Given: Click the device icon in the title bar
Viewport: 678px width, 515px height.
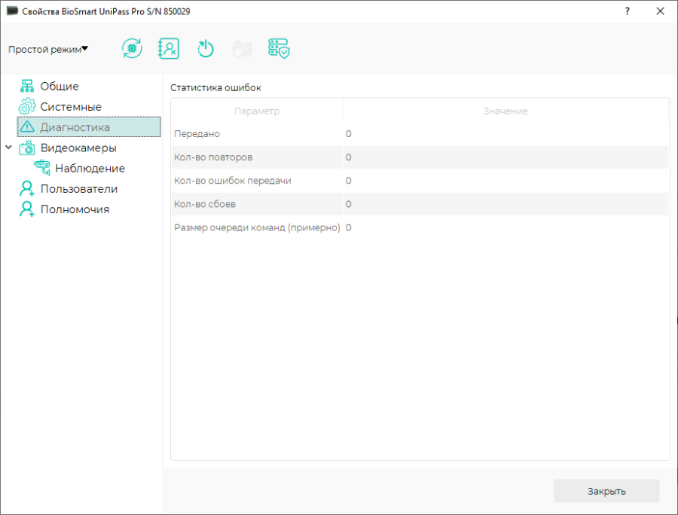Looking at the screenshot, I should [12, 11].
